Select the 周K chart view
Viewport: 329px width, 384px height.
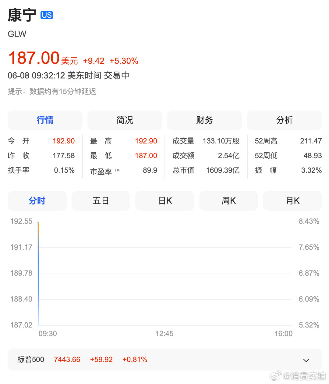pos(228,201)
